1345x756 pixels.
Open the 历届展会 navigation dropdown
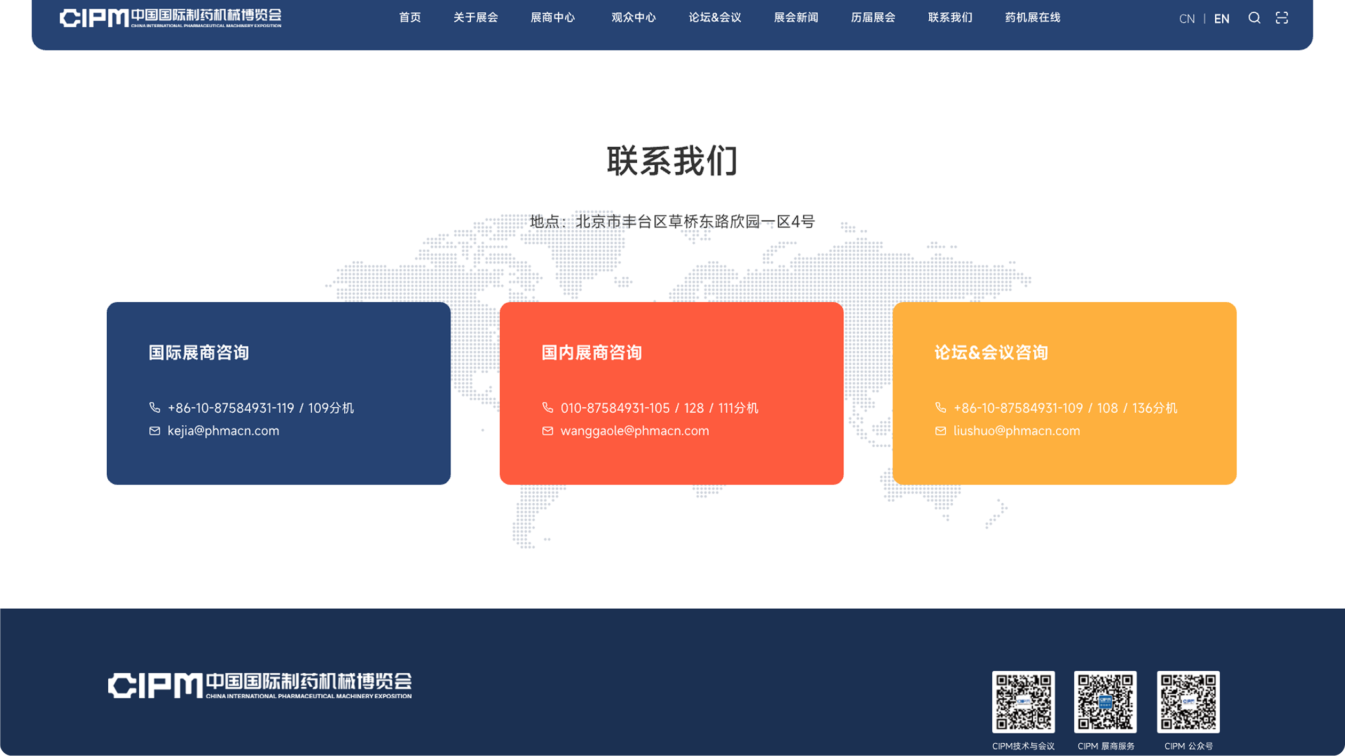point(873,18)
